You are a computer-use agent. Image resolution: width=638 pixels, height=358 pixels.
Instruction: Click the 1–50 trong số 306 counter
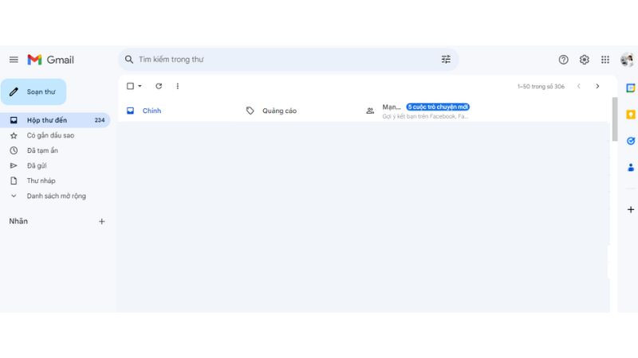[x=541, y=87]
